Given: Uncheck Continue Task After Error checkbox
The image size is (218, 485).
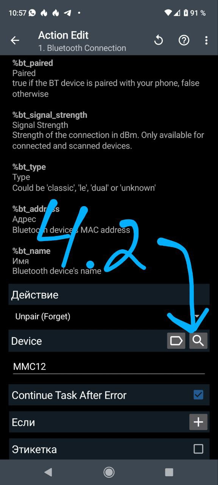Looking at the screenshot, I should pos(198,395).
